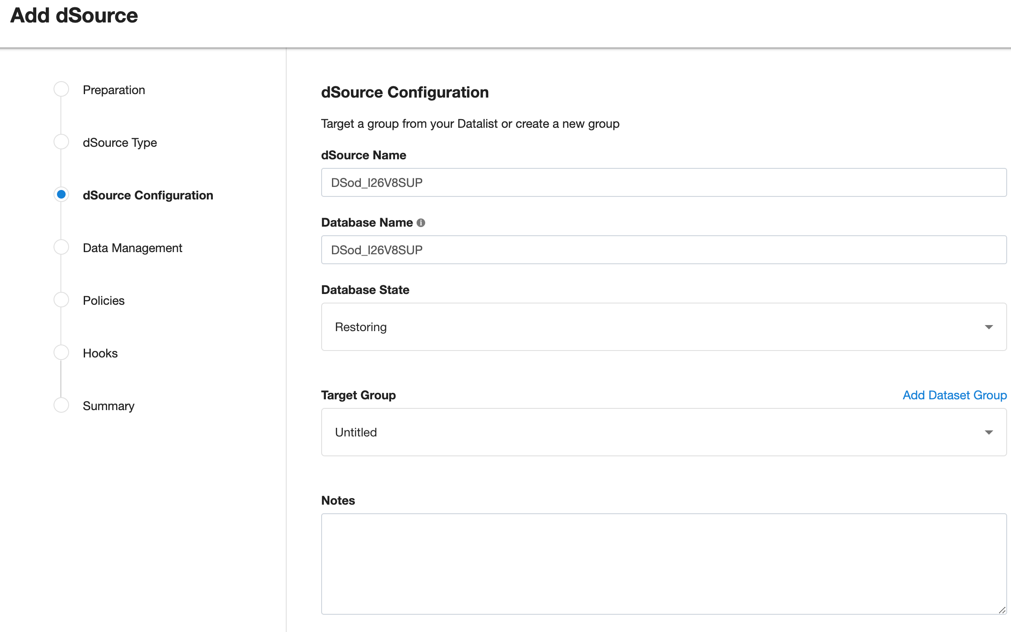Click the dSource Type step circle
Viewport: 1011px width, 632px height.
pos(61,141)
